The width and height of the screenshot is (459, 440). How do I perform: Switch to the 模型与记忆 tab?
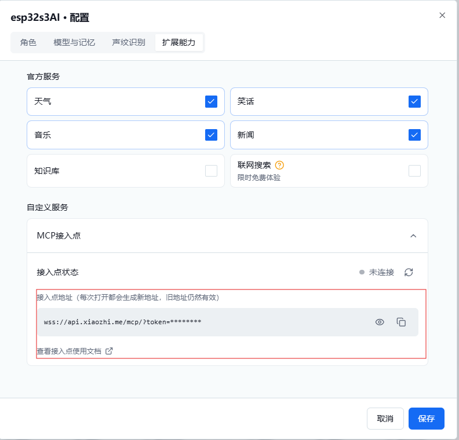tap(74, 42)
